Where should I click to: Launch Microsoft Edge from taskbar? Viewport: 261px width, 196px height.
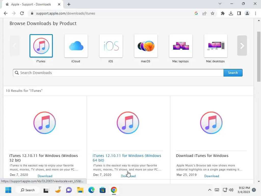[92, 190]
